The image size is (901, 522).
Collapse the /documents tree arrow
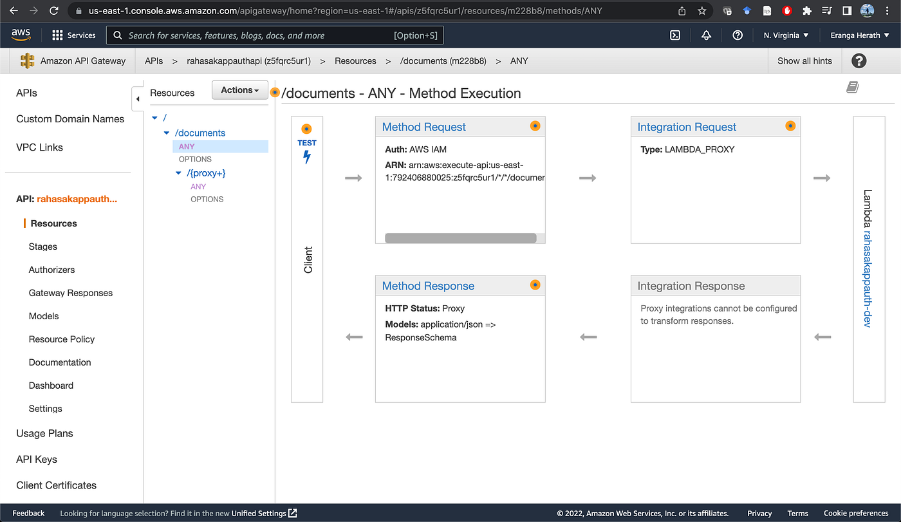tap(167, 133)
